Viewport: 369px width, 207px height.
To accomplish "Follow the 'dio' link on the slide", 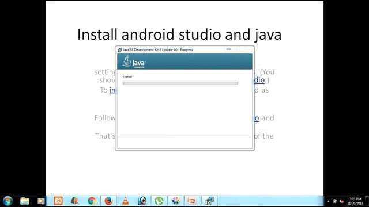I will [x=259, y=80].
